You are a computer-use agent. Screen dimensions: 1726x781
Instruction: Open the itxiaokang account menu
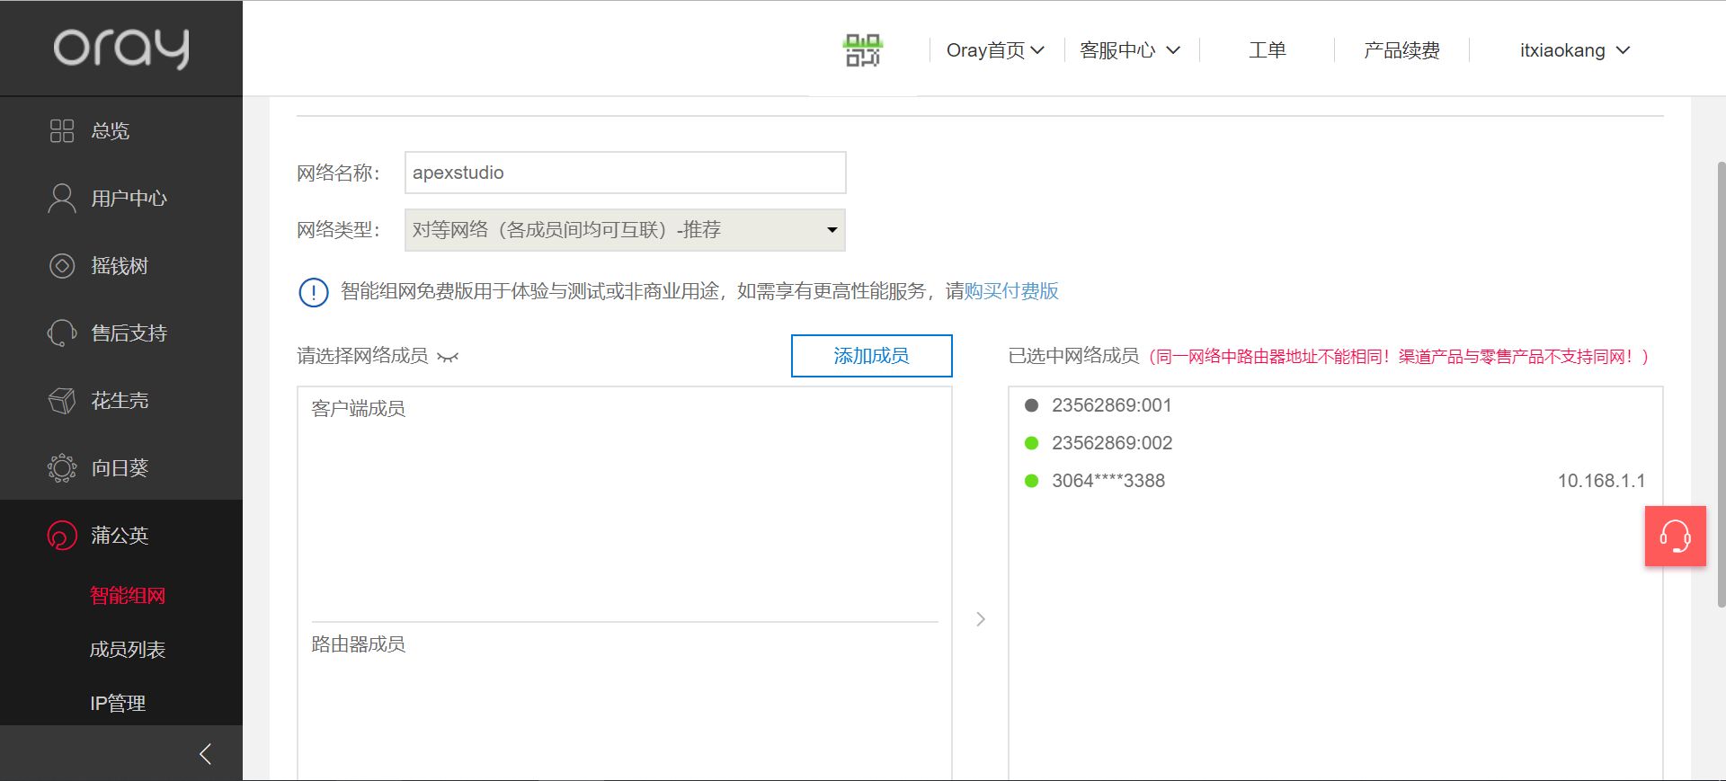(x=1575, y=50)
